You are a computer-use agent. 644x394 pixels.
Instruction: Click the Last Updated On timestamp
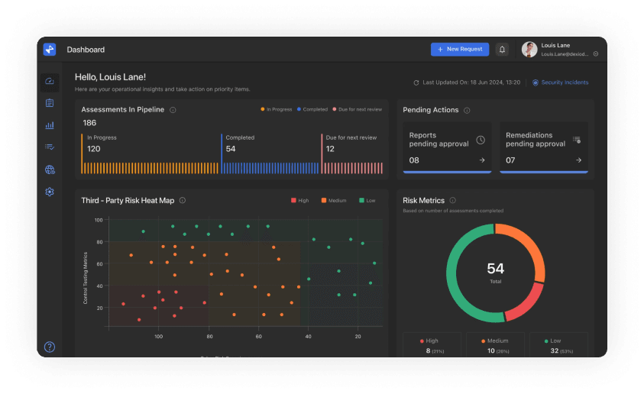pyautogui.click(x=471, y=82)
